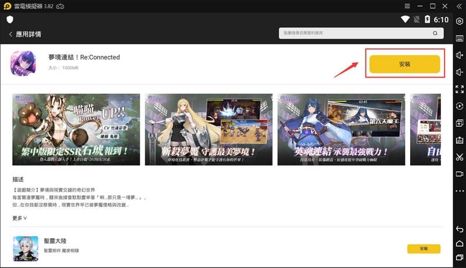Click the Wi-Fi status icon

(x=405, y=19)
